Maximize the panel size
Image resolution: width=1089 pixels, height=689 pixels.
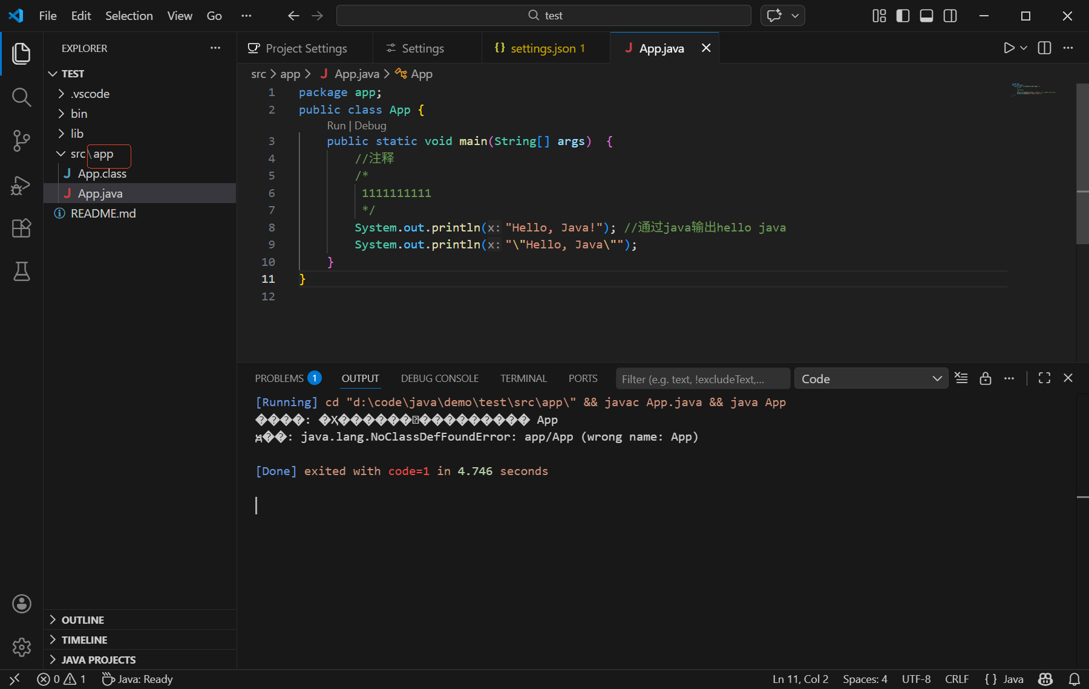(x=1044, y=378)
